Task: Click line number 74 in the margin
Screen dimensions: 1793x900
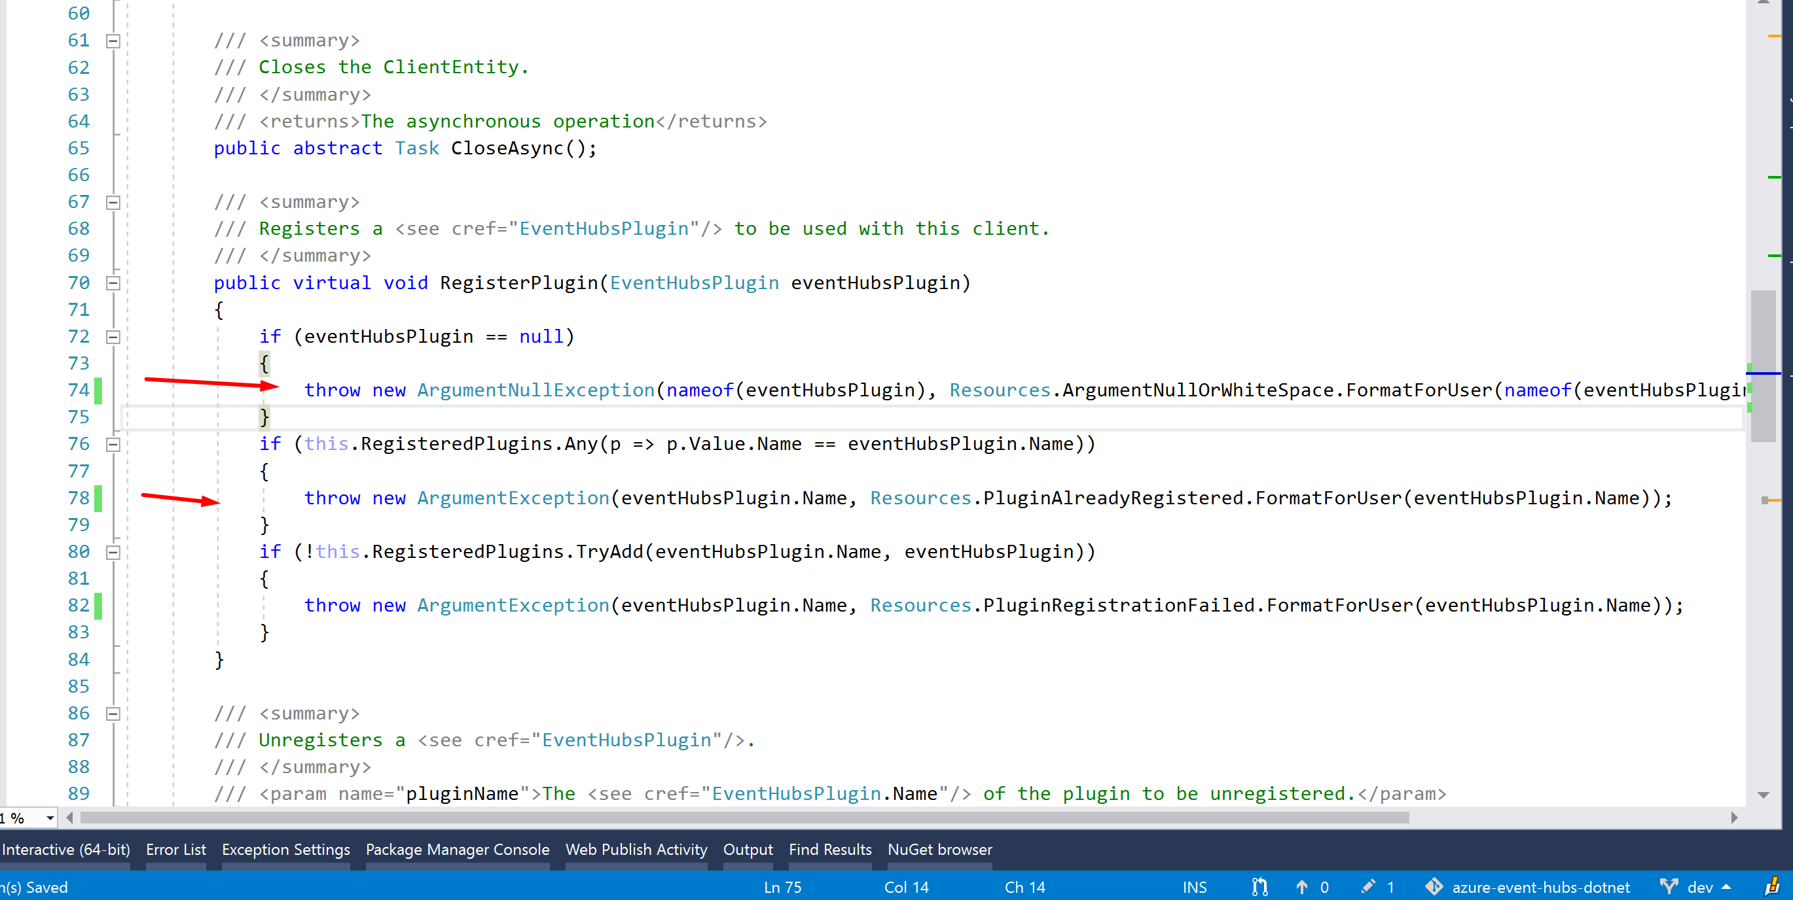Action: tap(79, 390)
